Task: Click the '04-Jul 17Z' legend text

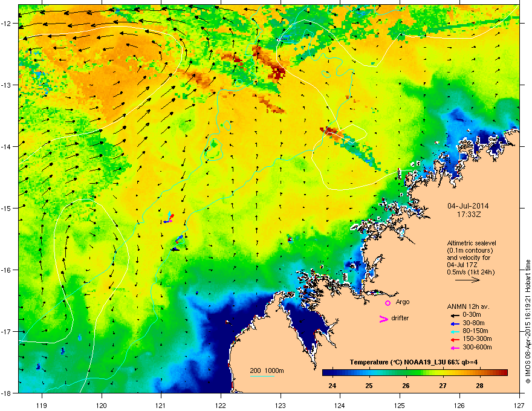Action: 462,265
